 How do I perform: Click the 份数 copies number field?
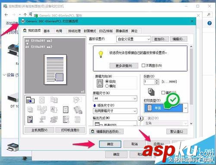coord(149,82)
